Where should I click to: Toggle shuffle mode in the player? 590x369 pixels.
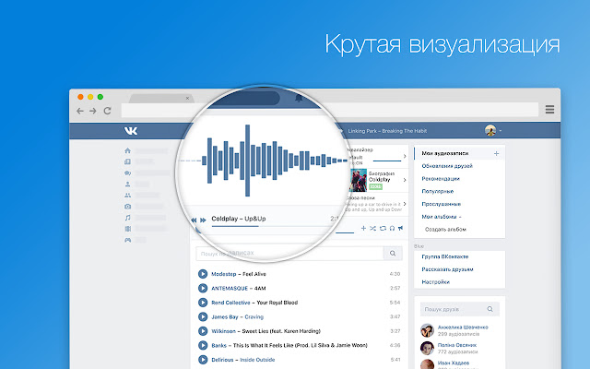click(x=373, y=227)
